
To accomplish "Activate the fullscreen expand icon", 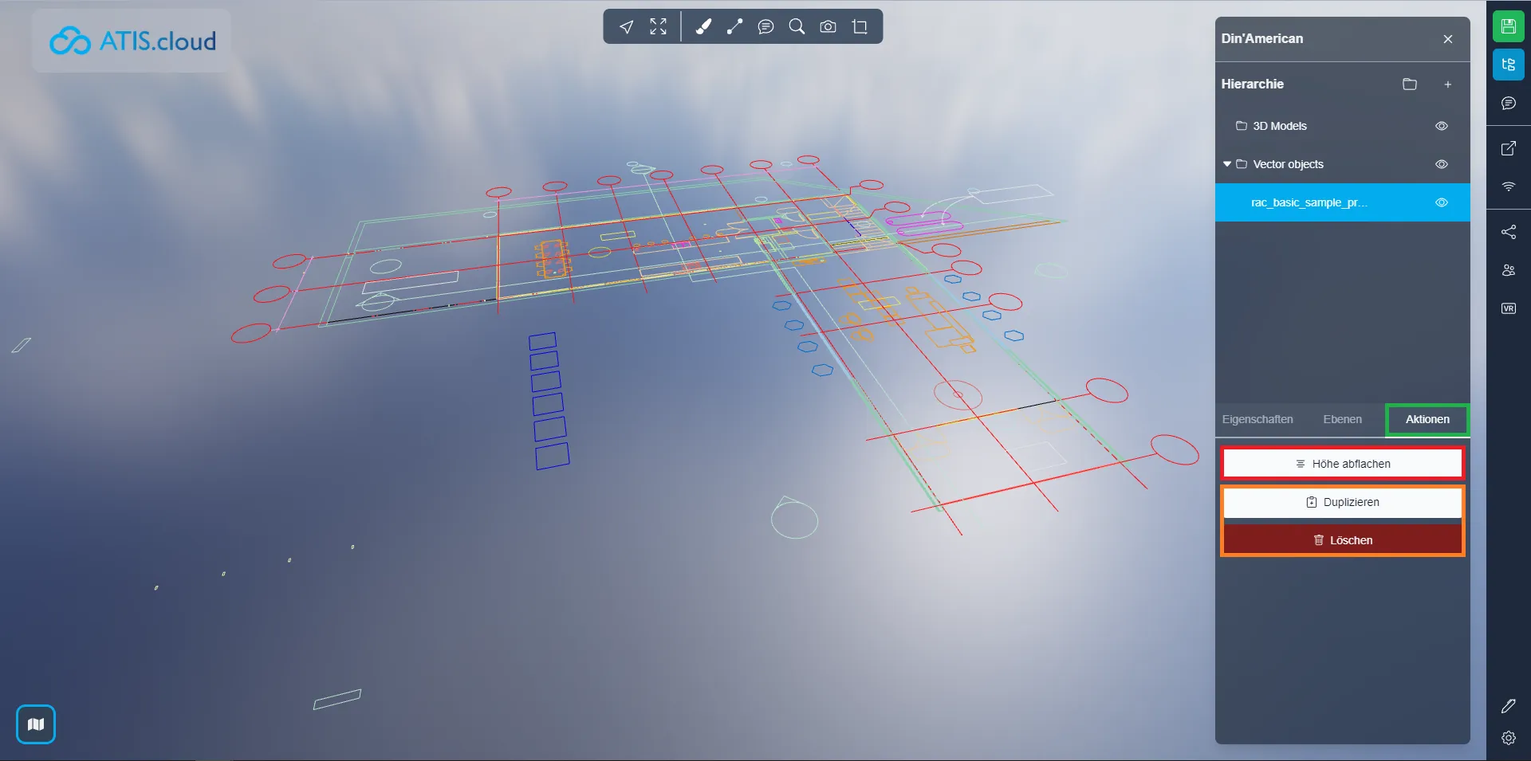I will point(658,27).
